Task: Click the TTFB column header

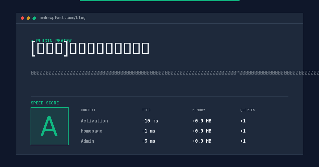Action: click(x=146, y=110)
